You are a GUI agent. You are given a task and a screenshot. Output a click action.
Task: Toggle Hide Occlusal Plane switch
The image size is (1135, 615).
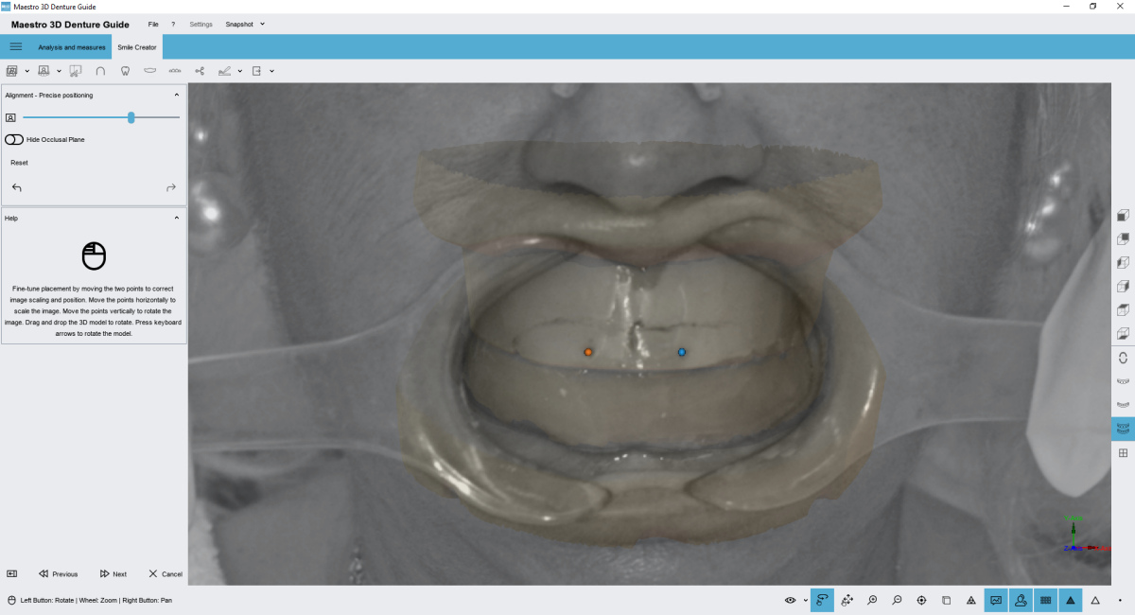[14, 139]
